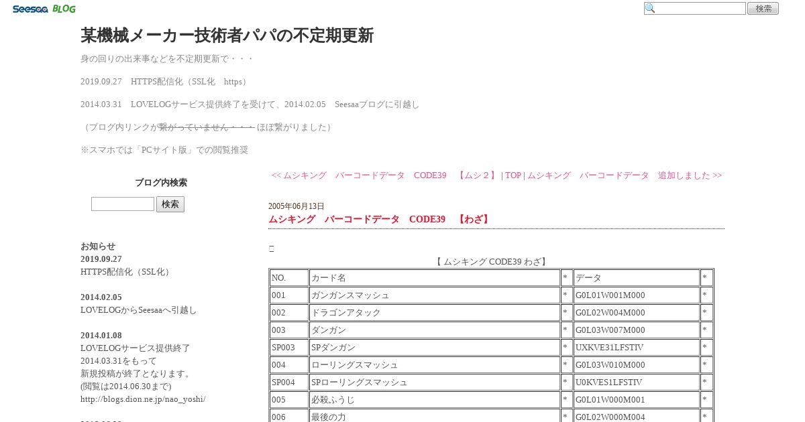Open the TOP navigation link
This screenshot has width=805, height=422.
coord(513,175)
